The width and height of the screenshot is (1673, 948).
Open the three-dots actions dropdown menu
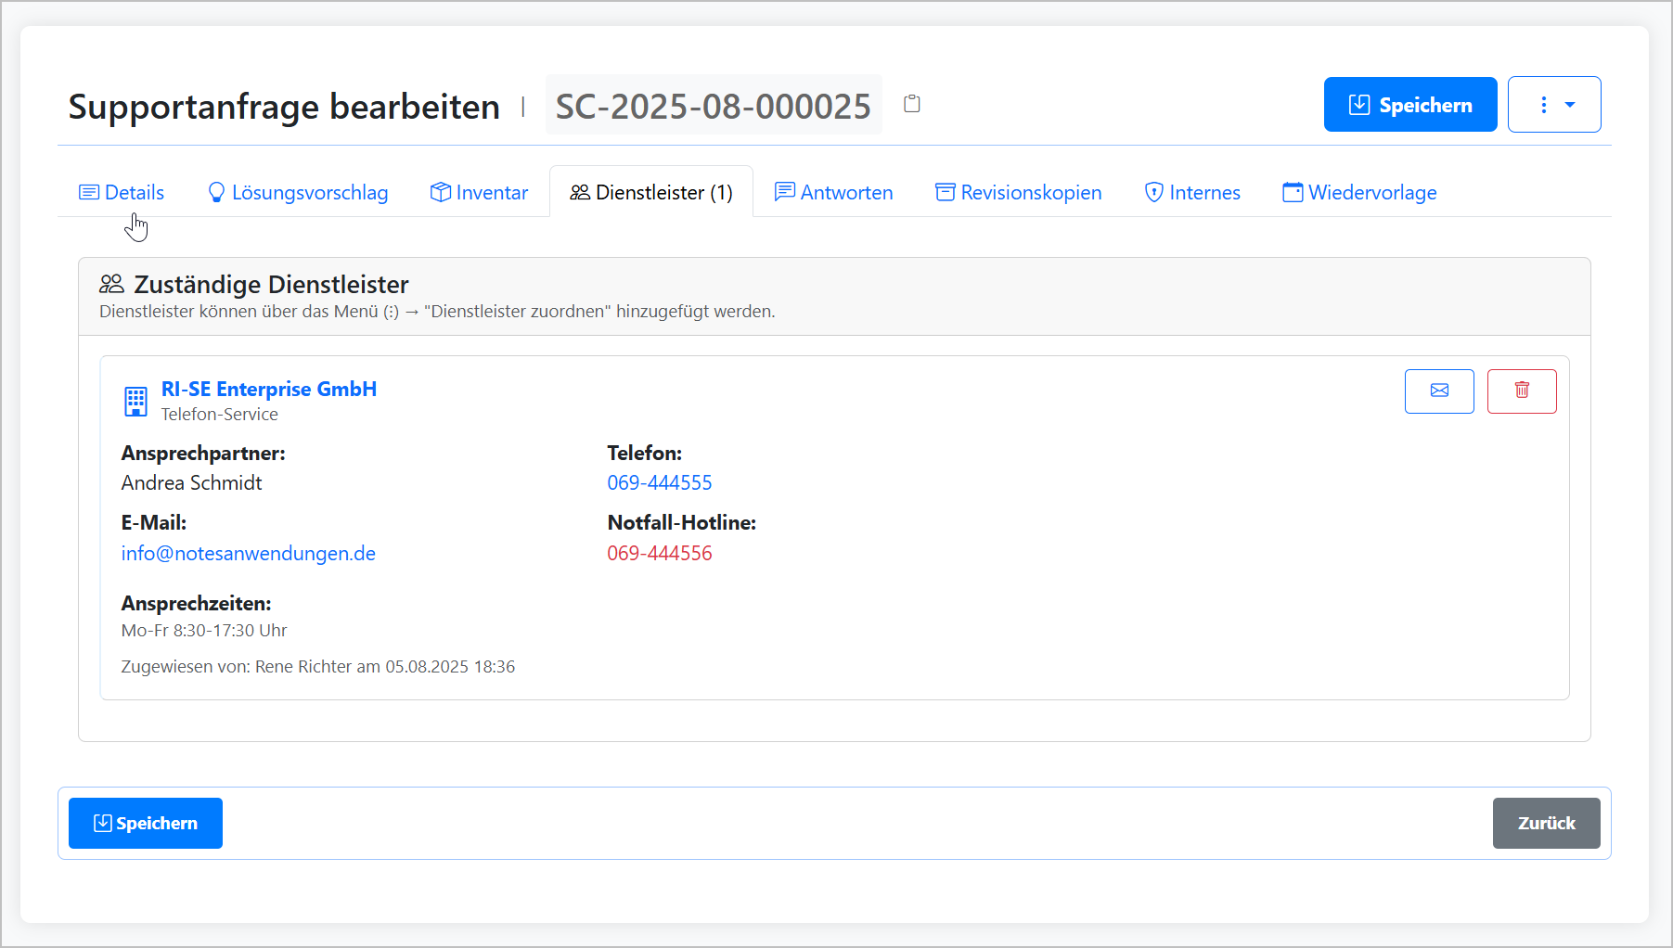tap(1553, 105)
